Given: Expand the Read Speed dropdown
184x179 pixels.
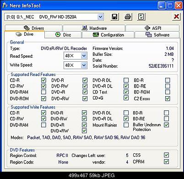Looking at the screenshot, I should pyautogui.click(x=84, y=56).
